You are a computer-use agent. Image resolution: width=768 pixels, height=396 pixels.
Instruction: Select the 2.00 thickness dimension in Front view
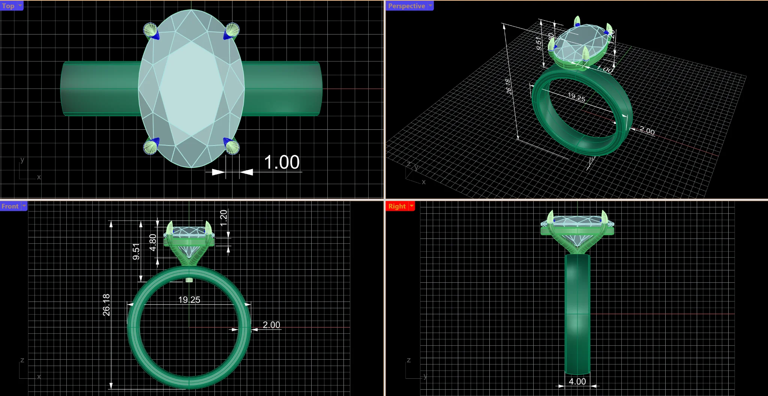(x=271, y=325)
